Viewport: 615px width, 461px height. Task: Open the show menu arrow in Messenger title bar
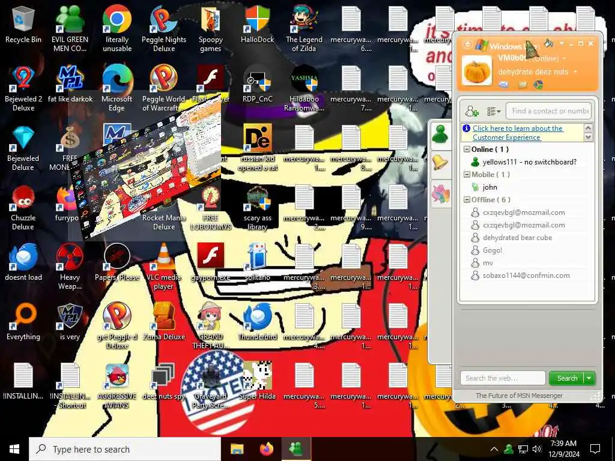[562, 43]
